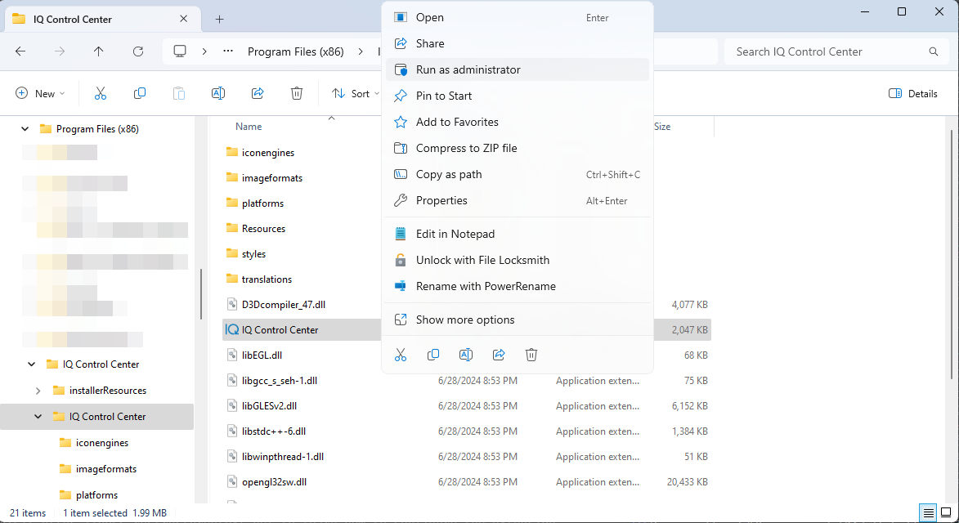Navigate up one folder level
This screenshot has height=523, width=959.
tap(98, 51)
